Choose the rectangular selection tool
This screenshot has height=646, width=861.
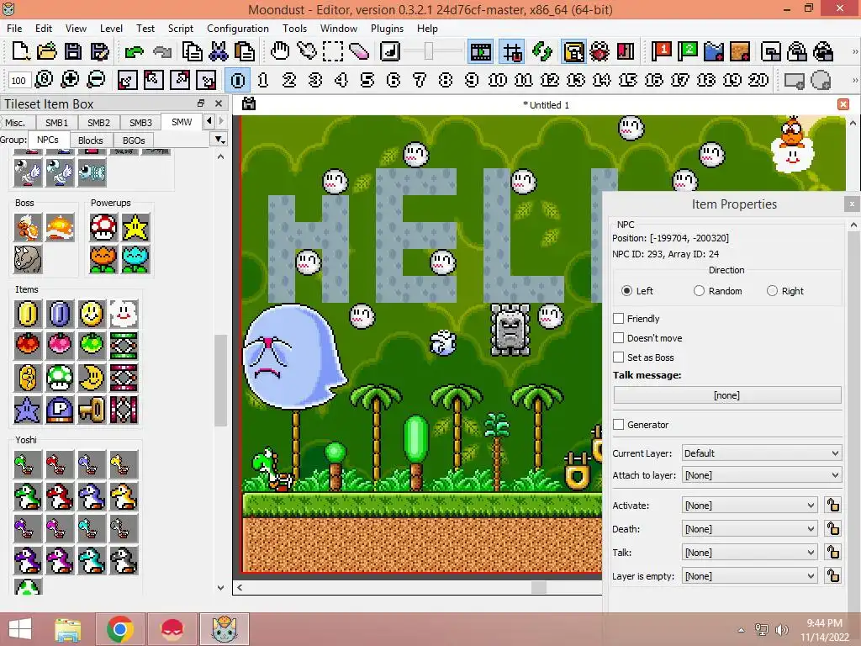333,51
